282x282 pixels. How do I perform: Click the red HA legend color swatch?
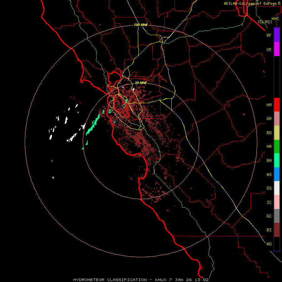click(277, 105)
